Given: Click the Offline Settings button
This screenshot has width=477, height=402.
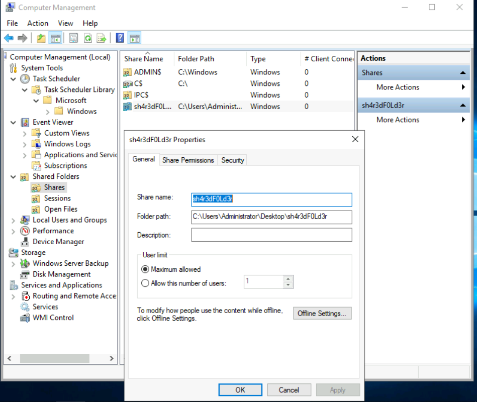Looking at the screenshot, I should [x=322, y=314].
